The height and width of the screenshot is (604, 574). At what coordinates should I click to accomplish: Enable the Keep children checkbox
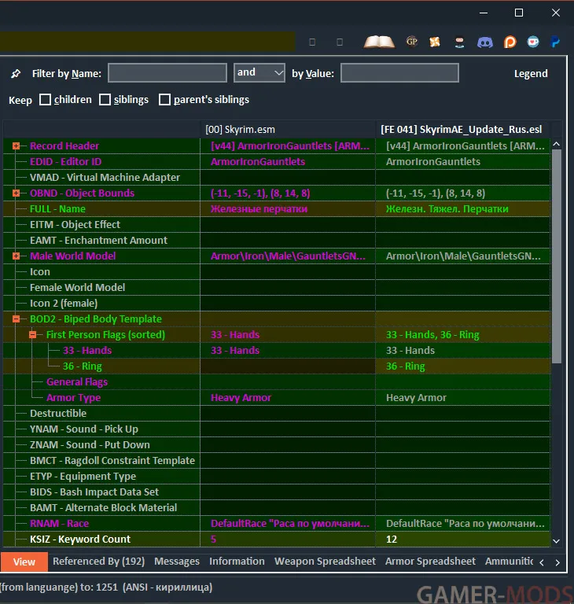[46, 100]
